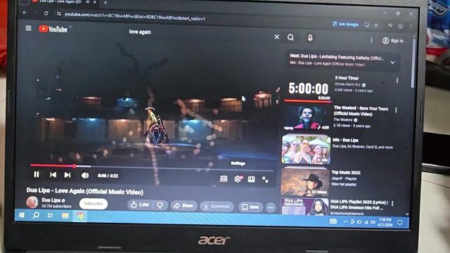The width and height of the screenshot is (450, 253).
Task: Switch player to theater mode
Action: pyautogui.click(x=252, y=179)
